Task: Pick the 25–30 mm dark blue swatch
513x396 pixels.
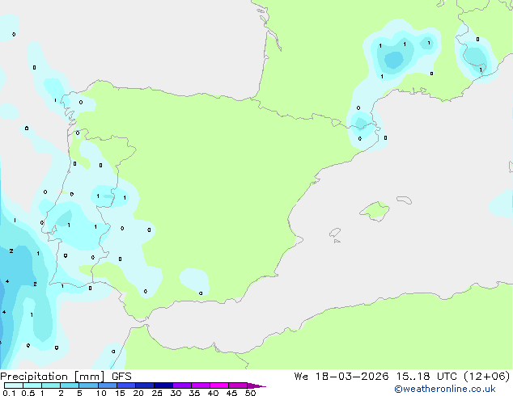Action: pyautogui.click(x=163, y=385)
